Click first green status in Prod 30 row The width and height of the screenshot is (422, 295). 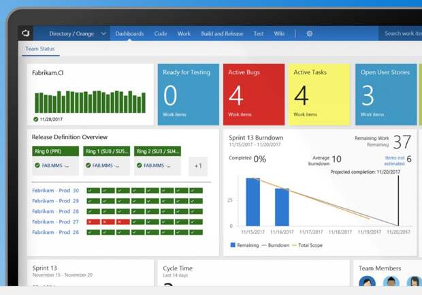point(93,191)
